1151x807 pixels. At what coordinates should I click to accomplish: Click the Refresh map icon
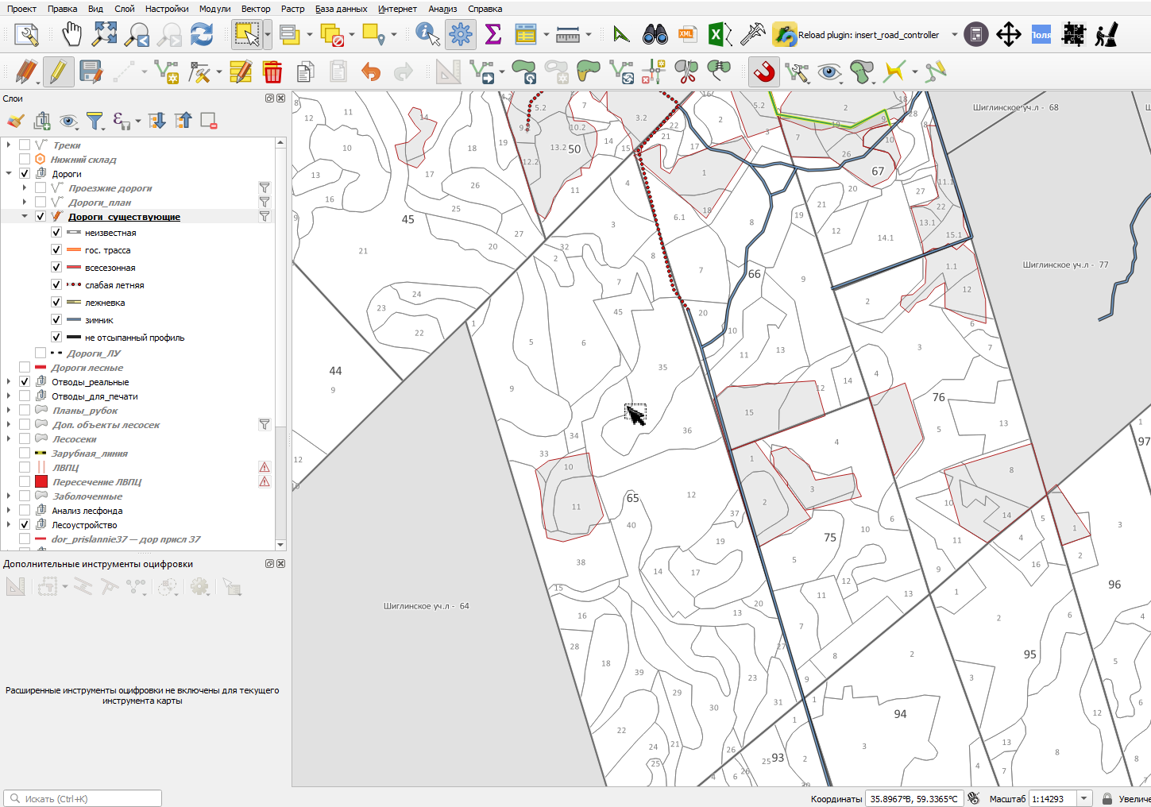[x=202, y=34]
